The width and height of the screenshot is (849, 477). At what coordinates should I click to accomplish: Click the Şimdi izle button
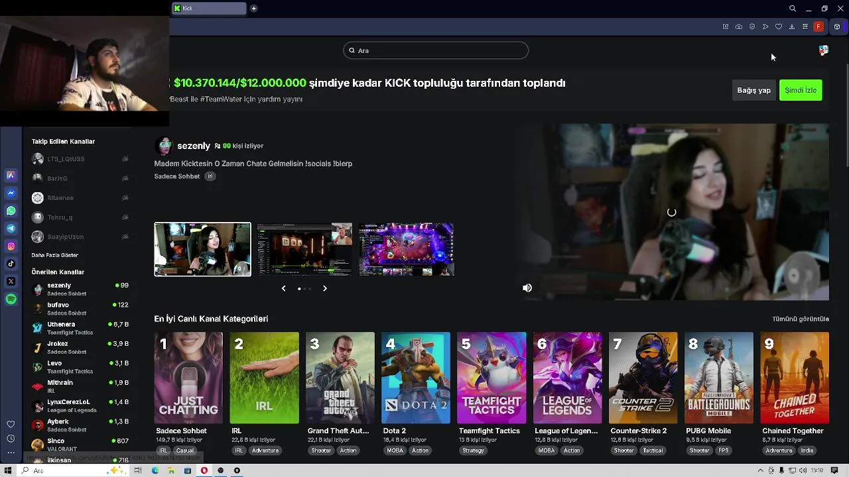pyautogui.click(x=801, y=90)
